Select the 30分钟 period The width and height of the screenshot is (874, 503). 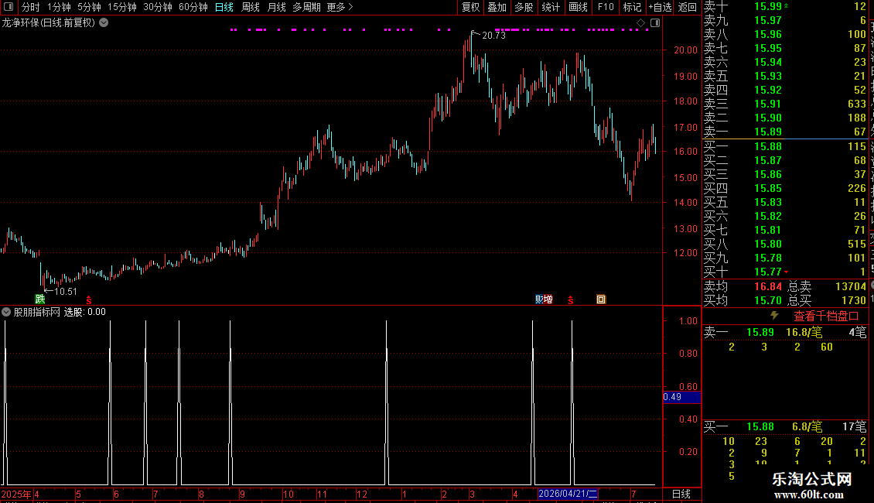point(158,7)
